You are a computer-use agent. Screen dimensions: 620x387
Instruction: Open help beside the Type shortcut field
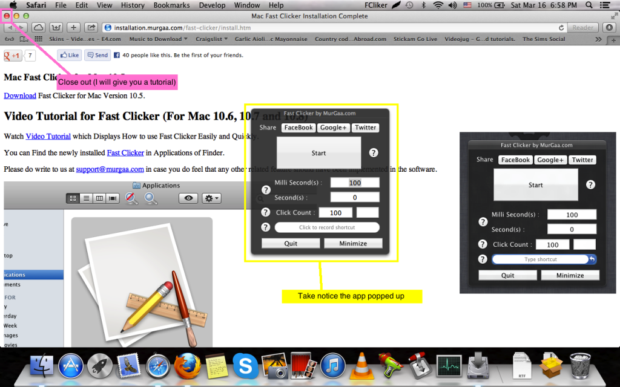click(483, 259)
